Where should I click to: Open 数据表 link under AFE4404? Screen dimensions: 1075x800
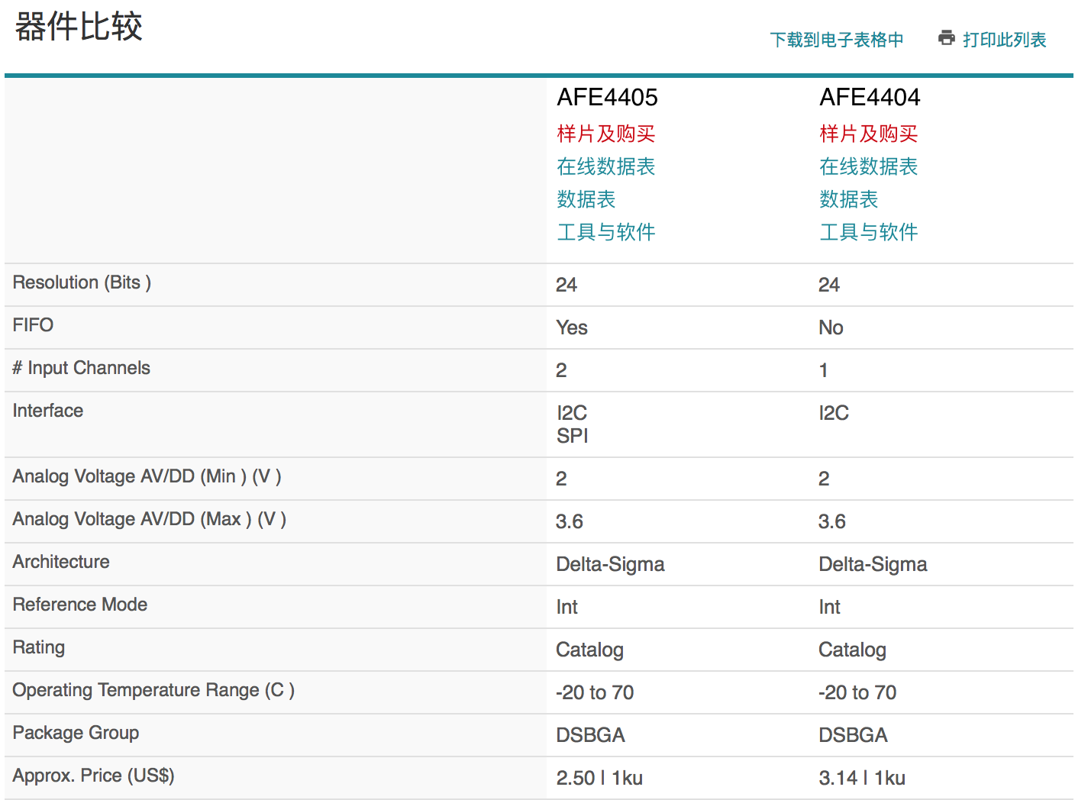point(848,199)
